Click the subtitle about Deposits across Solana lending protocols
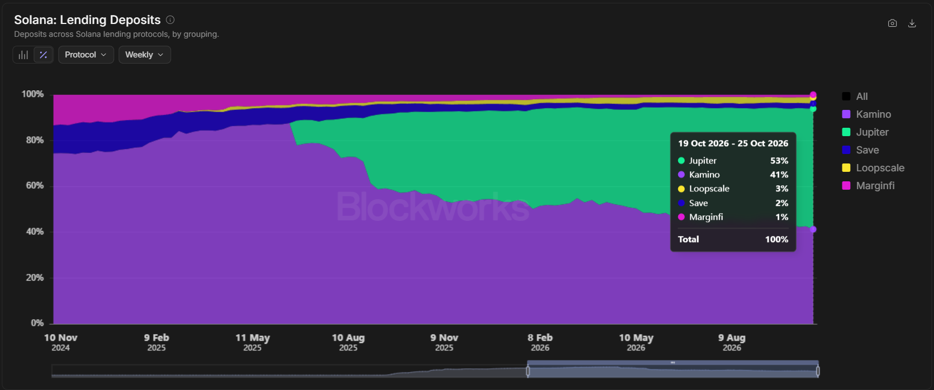This screenshot has width=934, height=390. tap(116, 34)
